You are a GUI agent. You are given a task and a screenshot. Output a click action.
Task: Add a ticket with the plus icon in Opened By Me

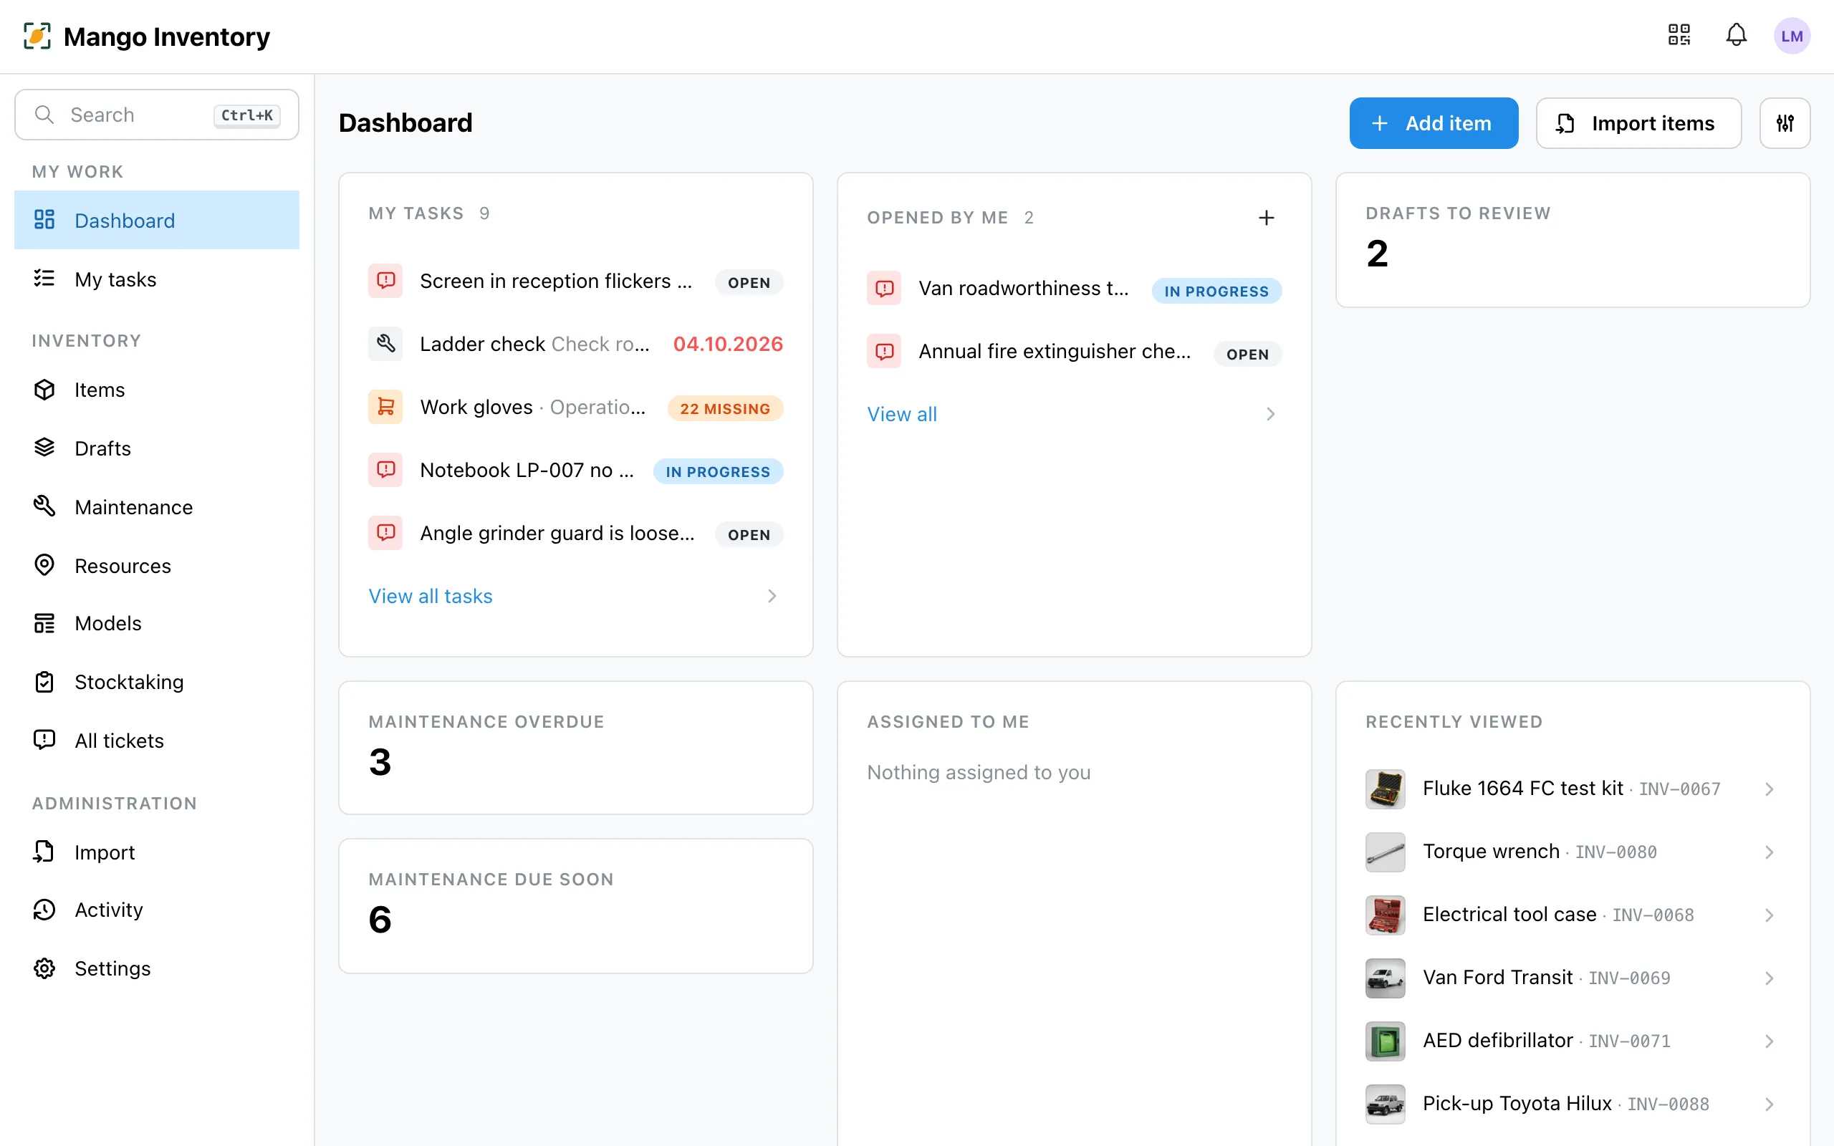pos(1267,218)
